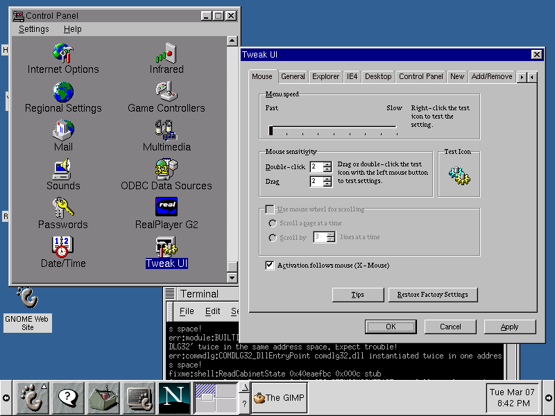Viewport: 555px width, 416px height.
Task: Open the Help menu in Control Panel
Action: tap(73, 29)
